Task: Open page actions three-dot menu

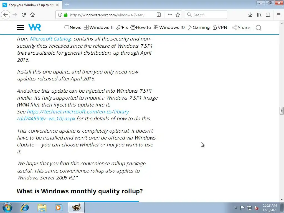Action: point(170,15)
